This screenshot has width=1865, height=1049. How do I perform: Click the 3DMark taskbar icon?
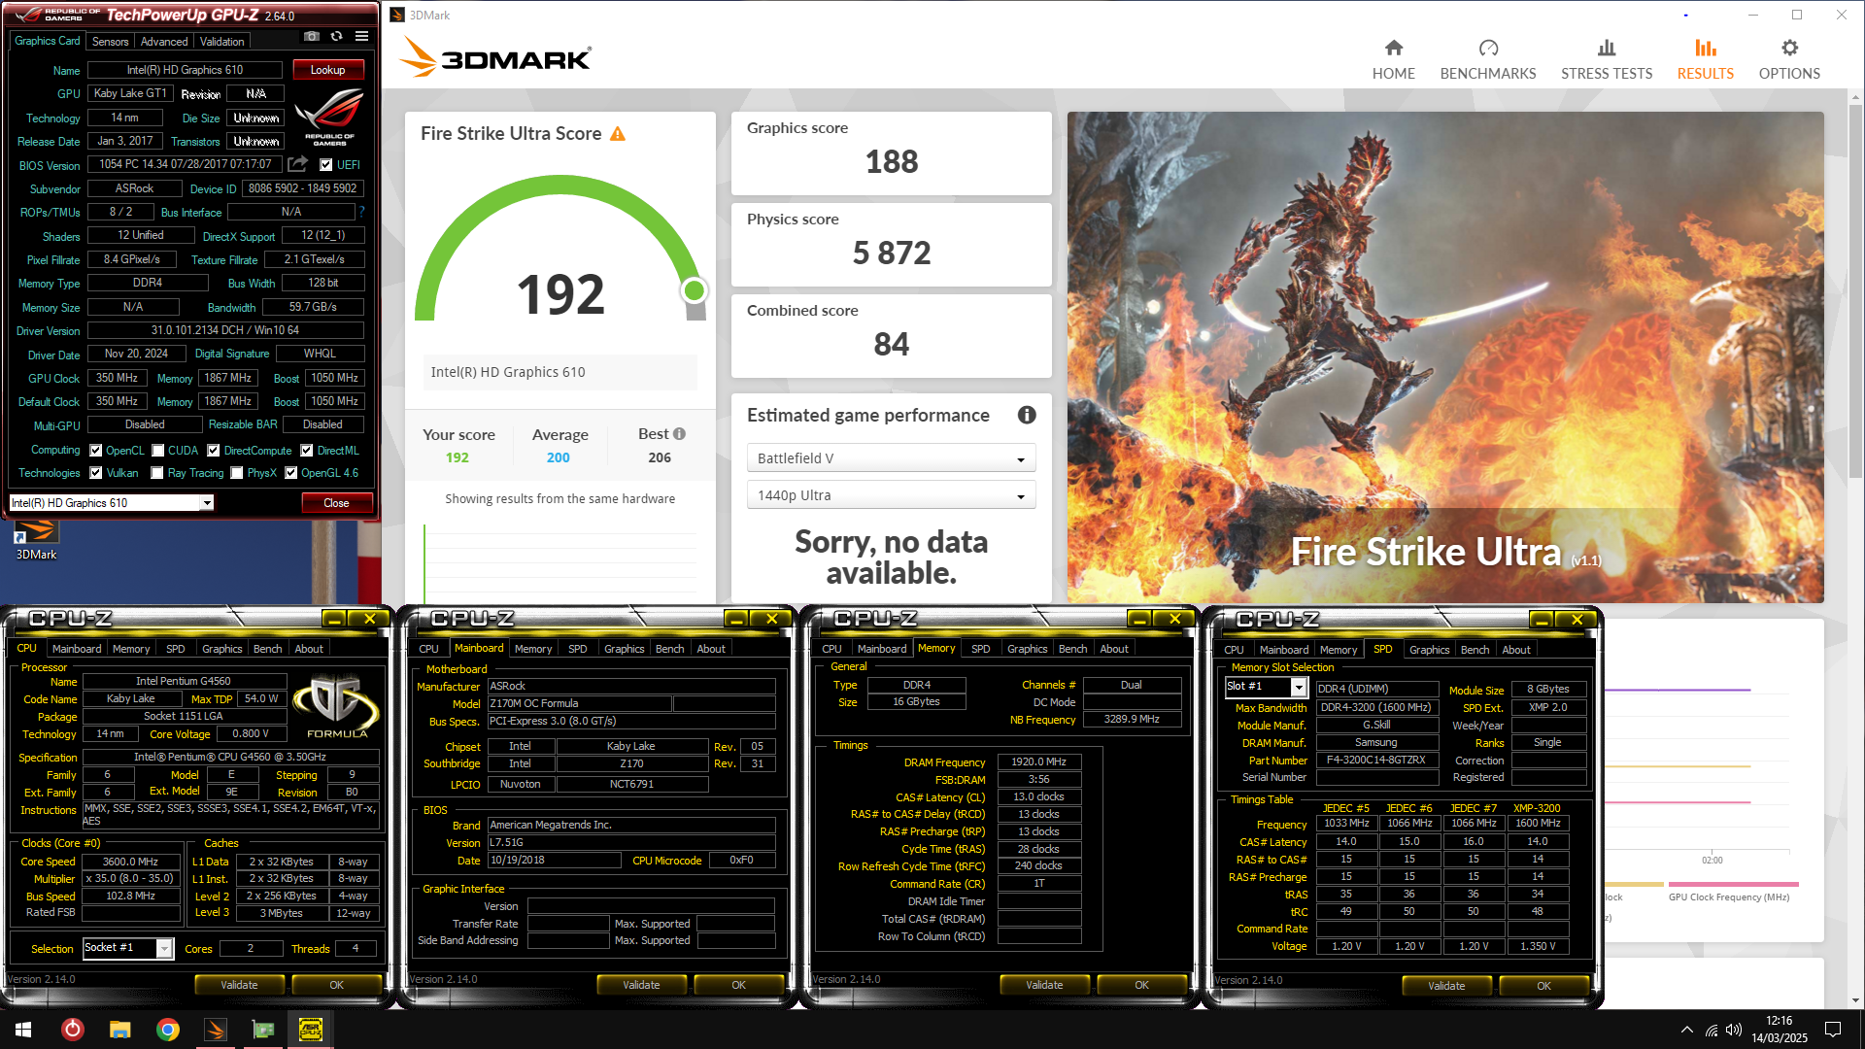[x=215, y=1030]
